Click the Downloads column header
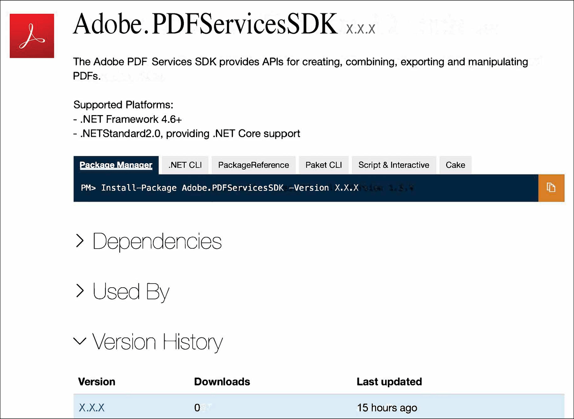 (222, 382)
